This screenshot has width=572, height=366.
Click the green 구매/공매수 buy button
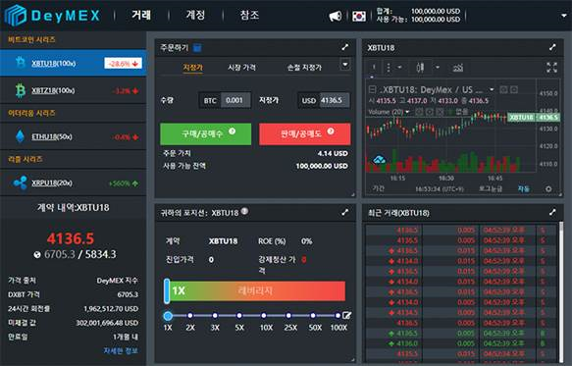point(206,133)
